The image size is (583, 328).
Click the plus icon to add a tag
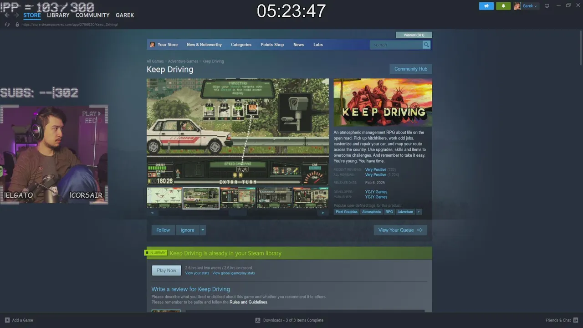[419, 211]
